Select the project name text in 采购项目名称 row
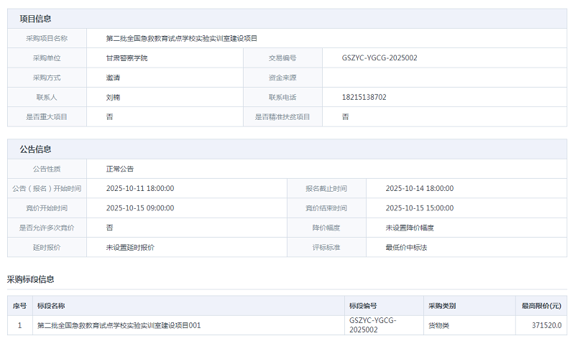The width and height of the screenshot is (575, 341). [181, 38]
